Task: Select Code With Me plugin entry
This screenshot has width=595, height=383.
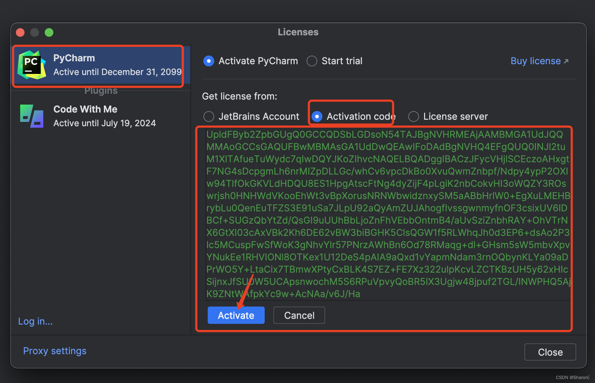Action: pos(101,116)
